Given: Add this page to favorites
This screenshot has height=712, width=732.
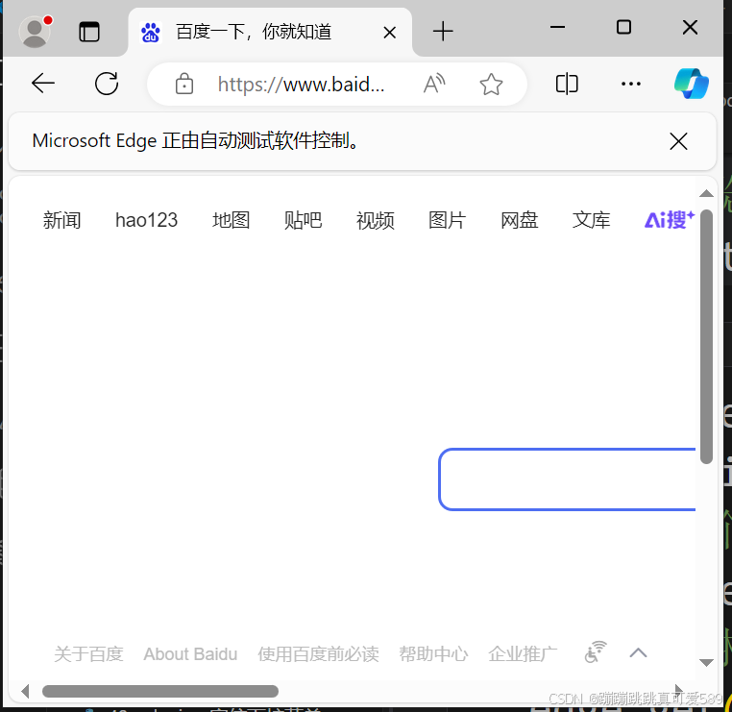Looking at the screenshot, I should click(491, 84).
